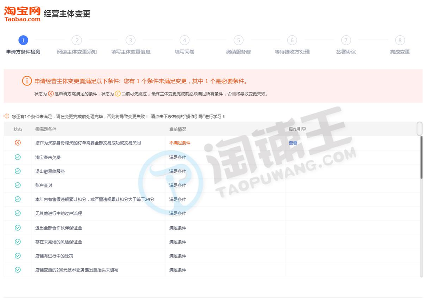Click green check icon for 淘宝客未欠费 row

coord(18,157)
